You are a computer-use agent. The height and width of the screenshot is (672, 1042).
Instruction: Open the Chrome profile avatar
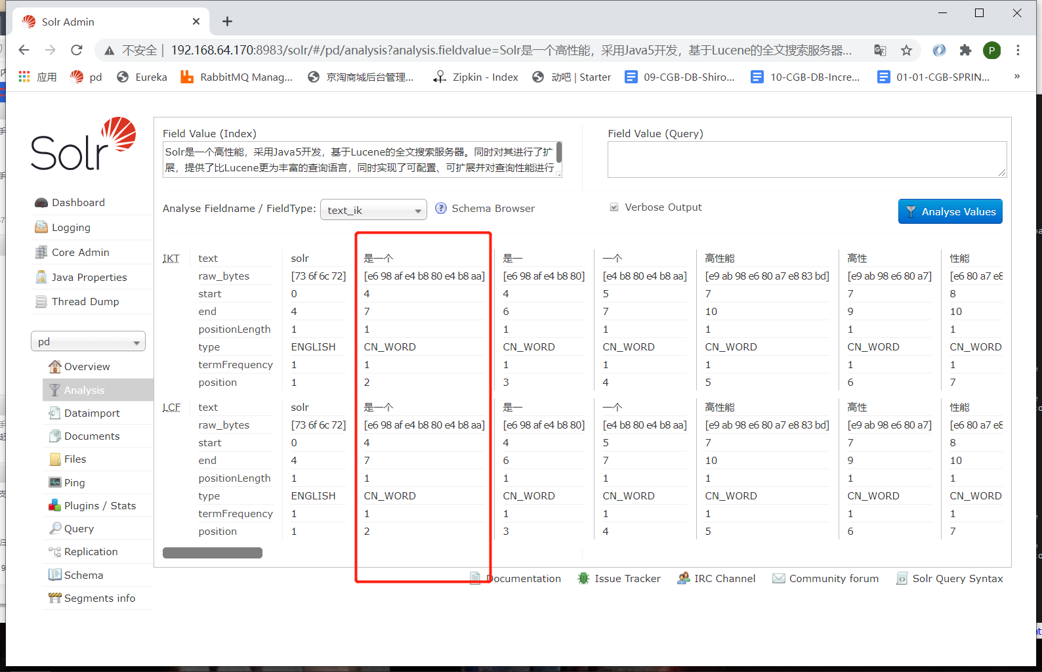[x=992, y=50]
